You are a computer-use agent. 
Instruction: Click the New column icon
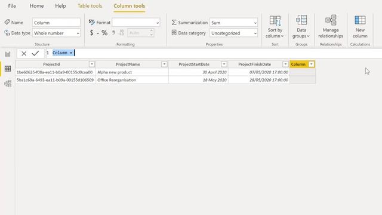click(x=360, y=20)
